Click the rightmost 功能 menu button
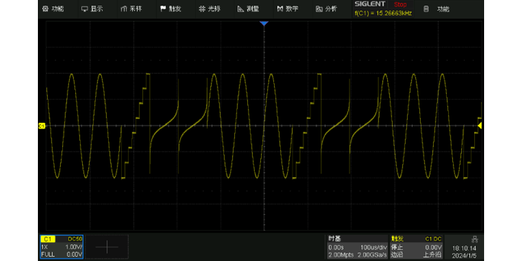The width and height of the screenshot is (522, 261). click(436, 9)
